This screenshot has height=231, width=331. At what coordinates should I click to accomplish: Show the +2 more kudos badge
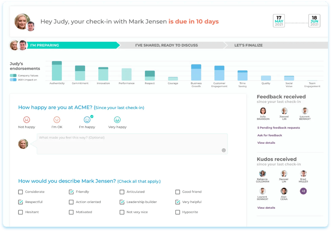[304, 191]
